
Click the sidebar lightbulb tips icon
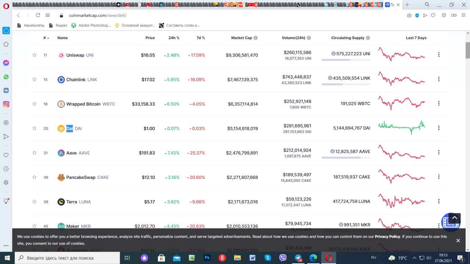(6, 201)
